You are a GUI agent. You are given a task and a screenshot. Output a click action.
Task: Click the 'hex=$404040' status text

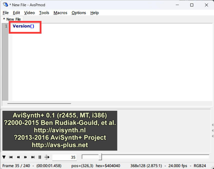pyautogui.click(x=108, y=166)
